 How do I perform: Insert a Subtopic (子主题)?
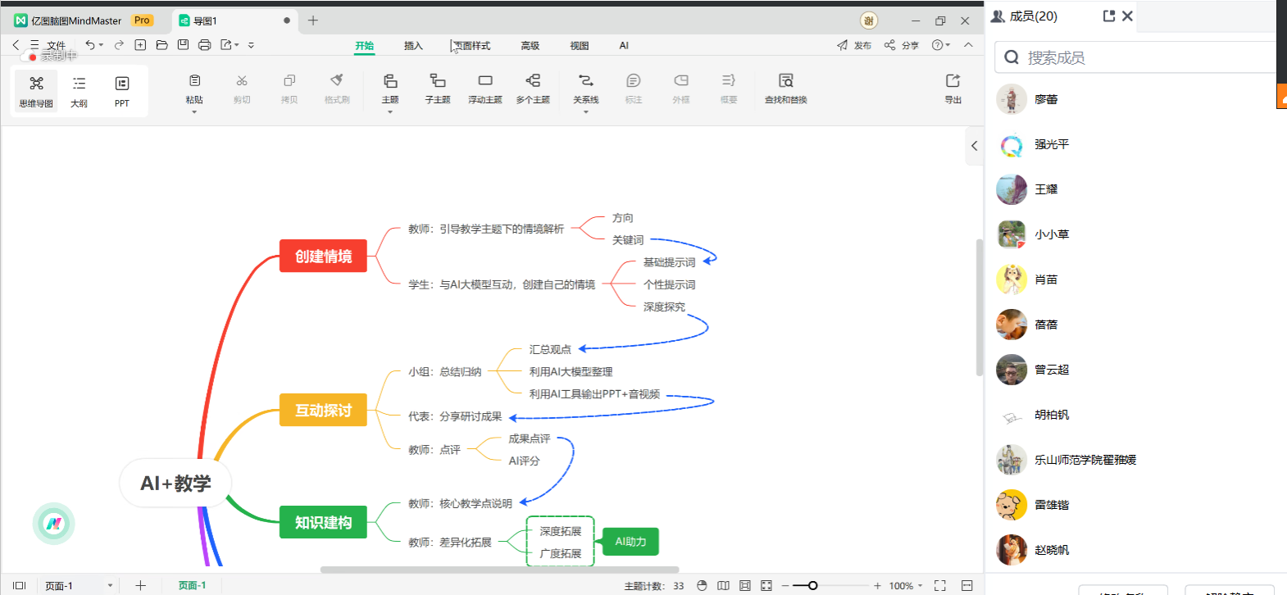438,88
